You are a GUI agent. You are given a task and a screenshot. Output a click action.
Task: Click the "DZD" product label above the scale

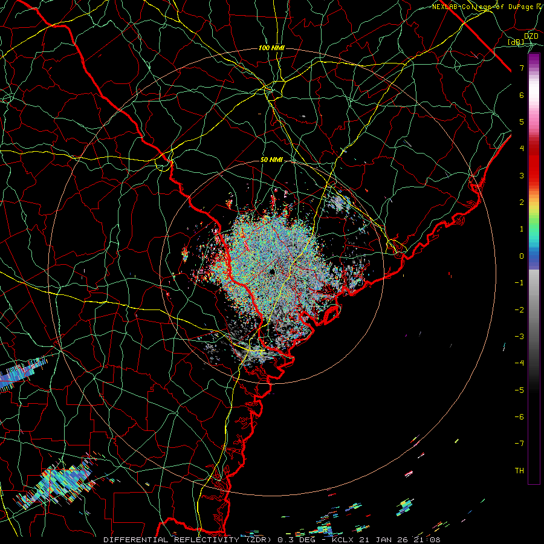[x=531, y=36]
